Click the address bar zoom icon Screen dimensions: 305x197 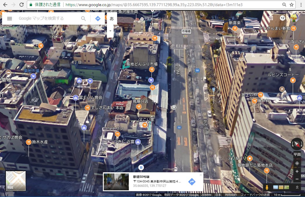pyautogui.click(x=284, y=5)
